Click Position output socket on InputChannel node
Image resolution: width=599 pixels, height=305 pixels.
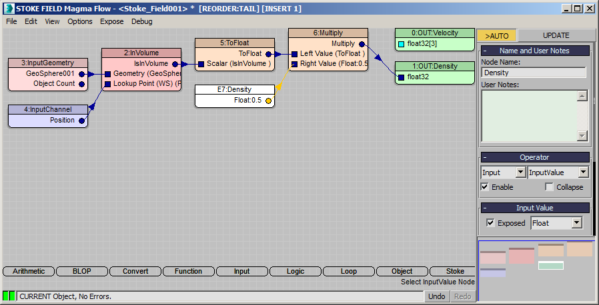[82, 121]
